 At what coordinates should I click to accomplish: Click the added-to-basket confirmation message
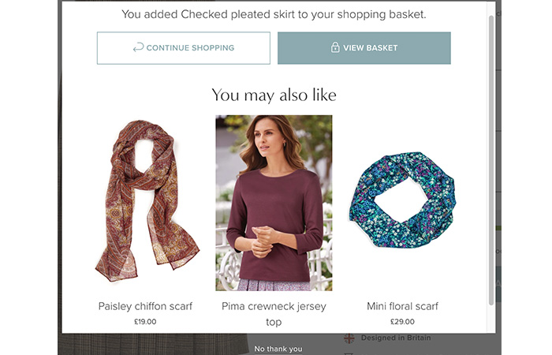pyautogui.click(x=274, y=14)
